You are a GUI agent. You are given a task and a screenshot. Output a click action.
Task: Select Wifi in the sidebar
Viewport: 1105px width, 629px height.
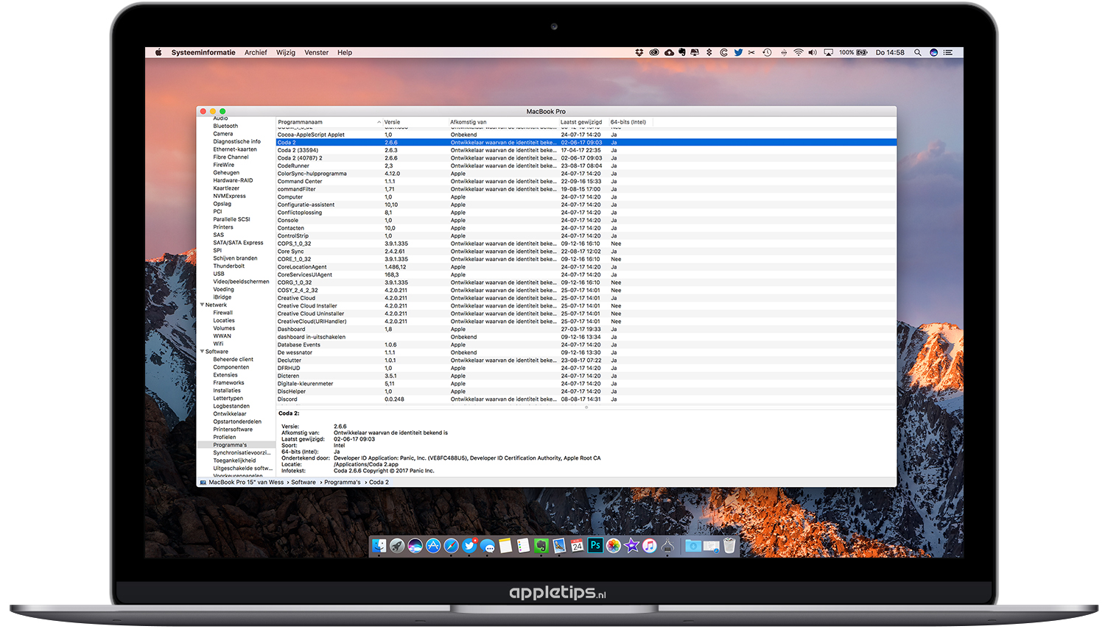(218, 344)
